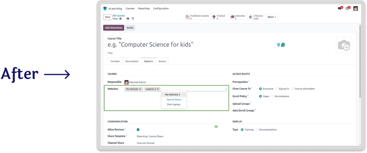Image resolution: width=367 pixels, height=153 pixels.
Task: Choose the Documentation display type
Action: tap(257, 130)
